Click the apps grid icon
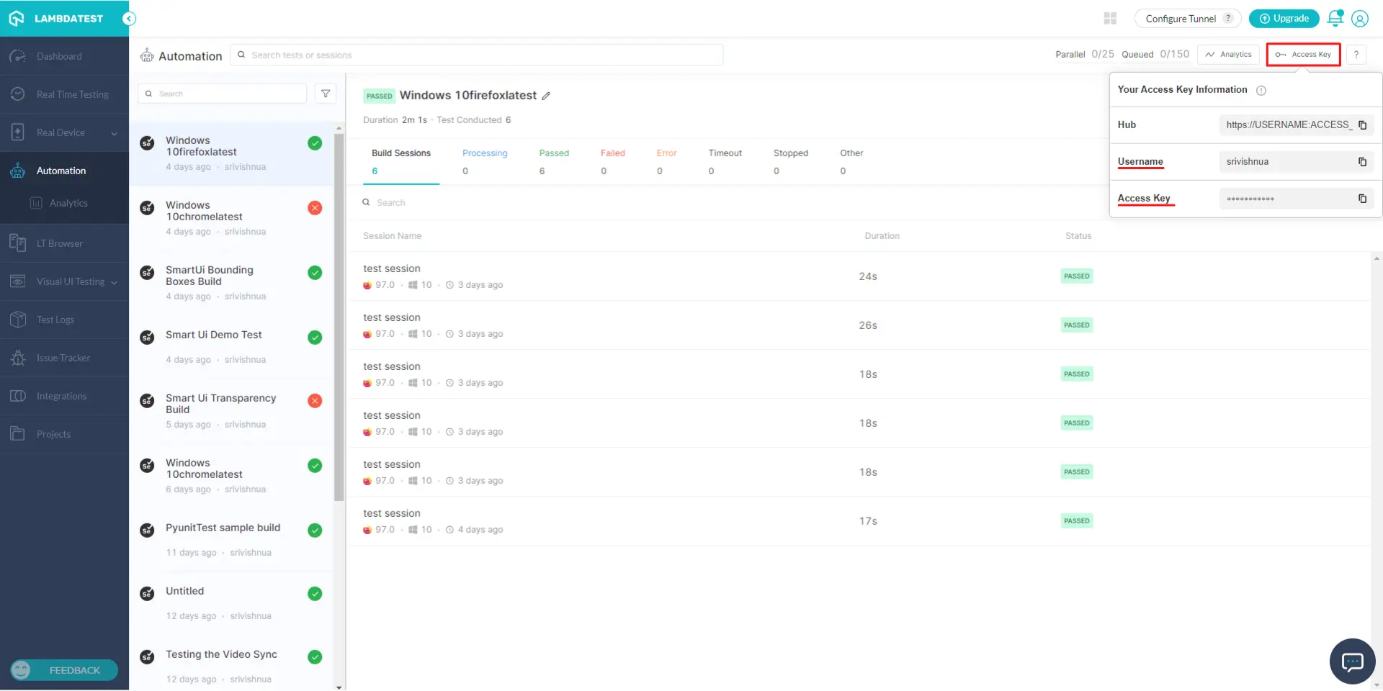 [x=1110, y=19]
